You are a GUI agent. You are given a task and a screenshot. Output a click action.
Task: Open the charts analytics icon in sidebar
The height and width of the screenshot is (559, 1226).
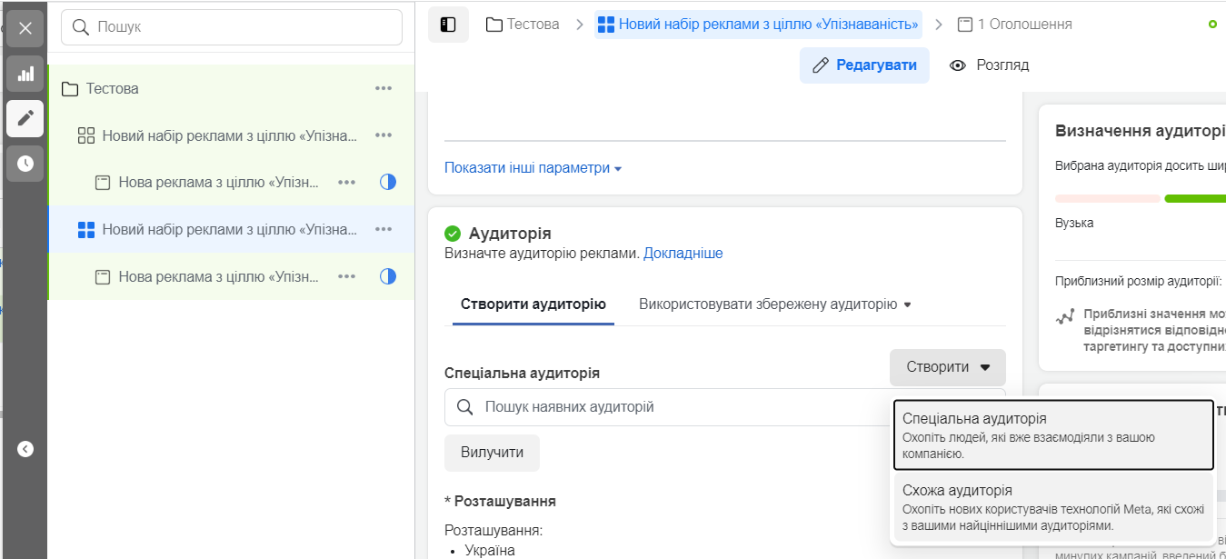(x=25, y=74)
